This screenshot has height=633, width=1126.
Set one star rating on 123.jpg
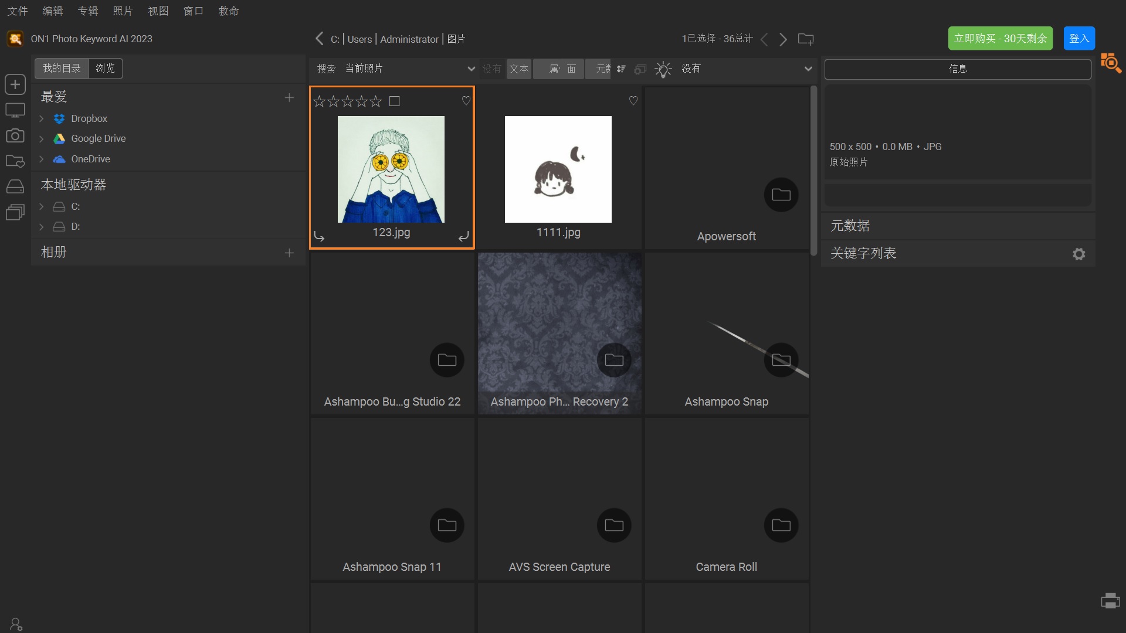319,101
